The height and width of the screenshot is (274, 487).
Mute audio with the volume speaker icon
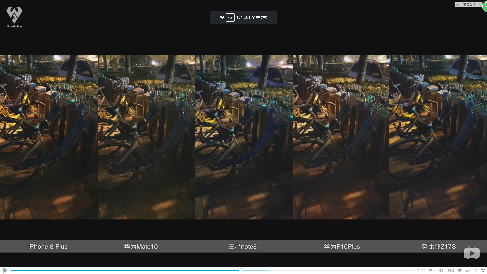tap(441, 270)
